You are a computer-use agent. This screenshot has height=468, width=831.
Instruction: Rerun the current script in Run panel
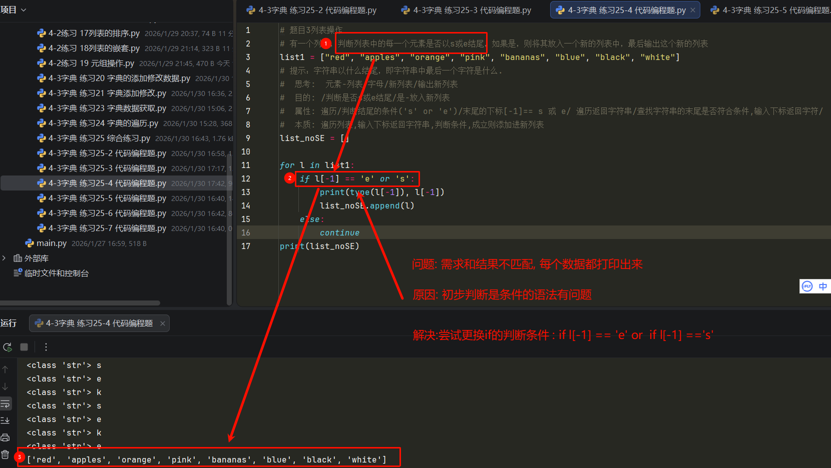(8, 347)
